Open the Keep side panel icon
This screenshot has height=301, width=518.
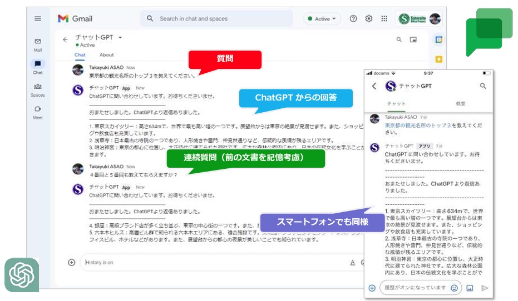coord(438,59)
